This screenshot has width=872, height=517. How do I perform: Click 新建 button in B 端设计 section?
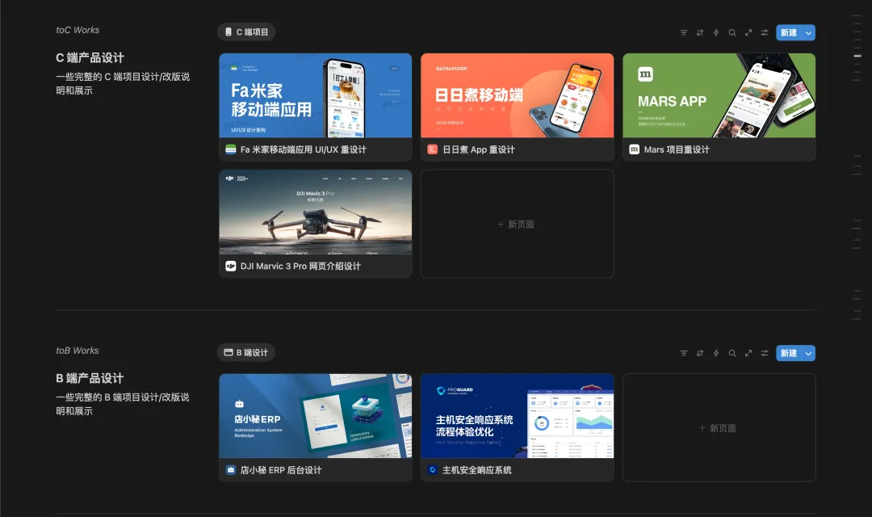tap(789, 353)
